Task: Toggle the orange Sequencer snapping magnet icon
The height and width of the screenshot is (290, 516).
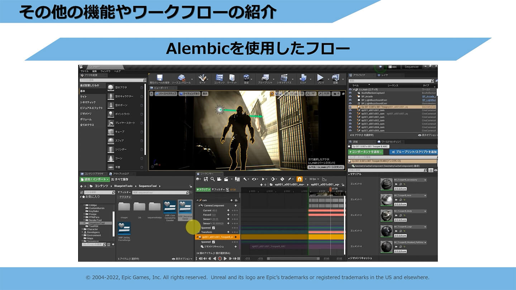Action: click(300, 179)
